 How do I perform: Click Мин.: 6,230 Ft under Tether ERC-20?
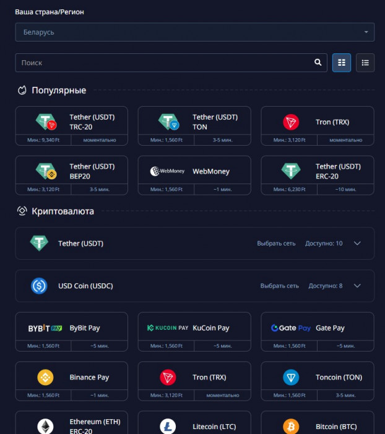(289, 189)
